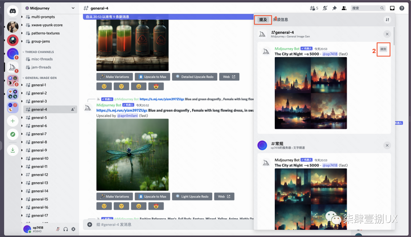411x237 pixels.
Task: Open the woman portrait server icon
Action: tap(13, 27)
